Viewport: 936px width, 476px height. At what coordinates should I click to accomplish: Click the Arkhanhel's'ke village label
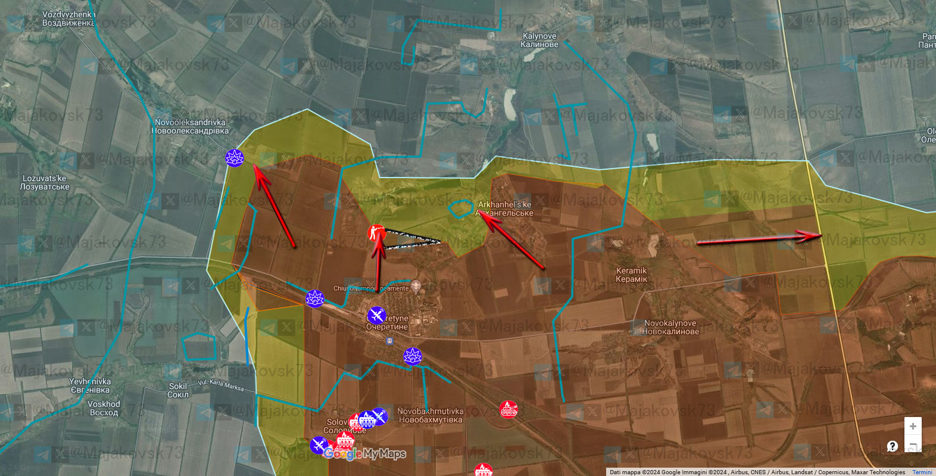click(505, 209)
